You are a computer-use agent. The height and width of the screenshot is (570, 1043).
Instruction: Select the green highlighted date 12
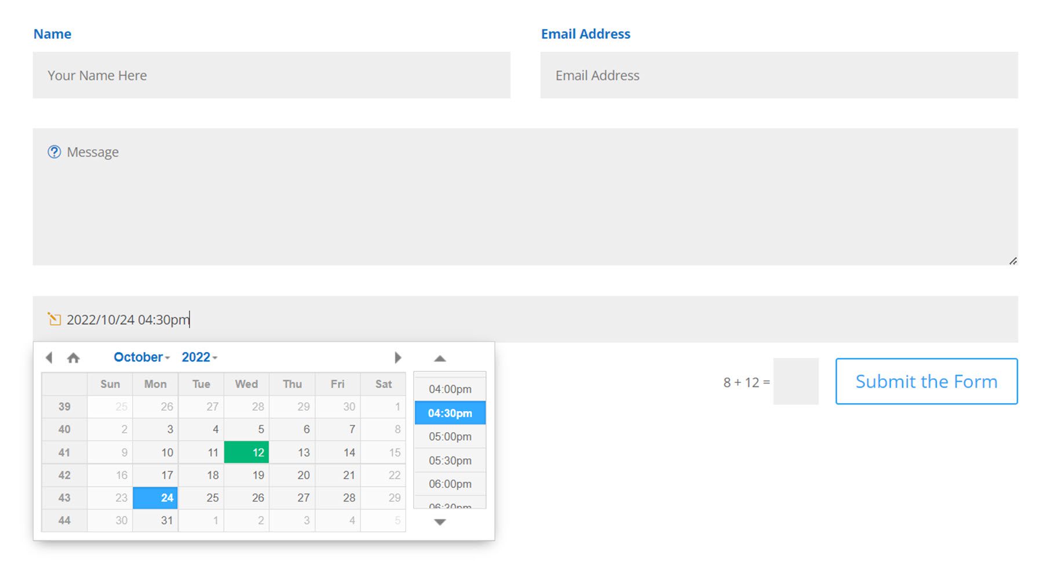click(246, 452)
